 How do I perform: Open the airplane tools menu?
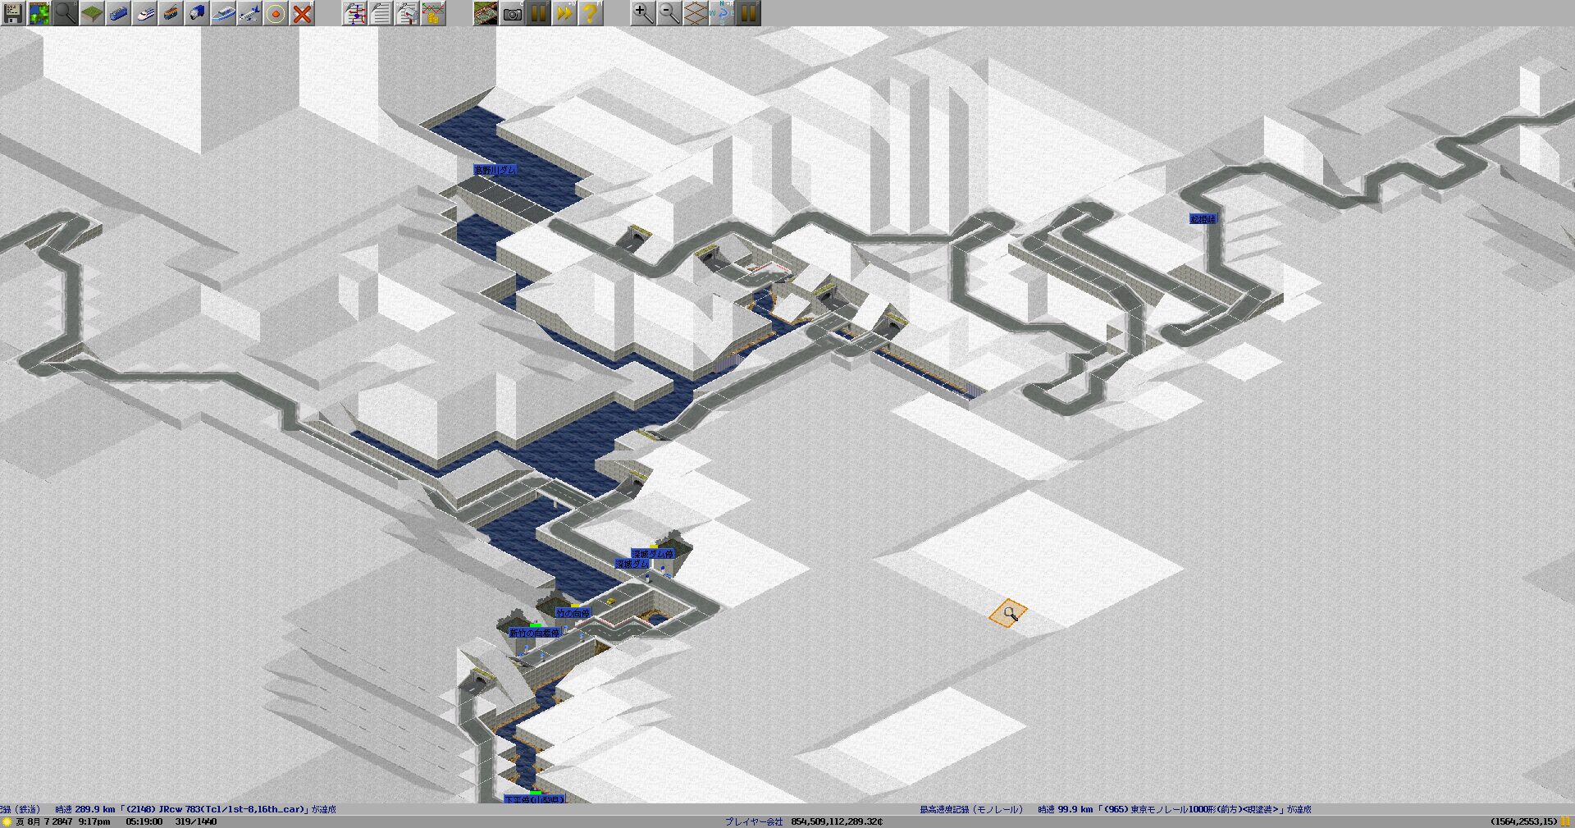pyautogui.click(x=249, y=13)
